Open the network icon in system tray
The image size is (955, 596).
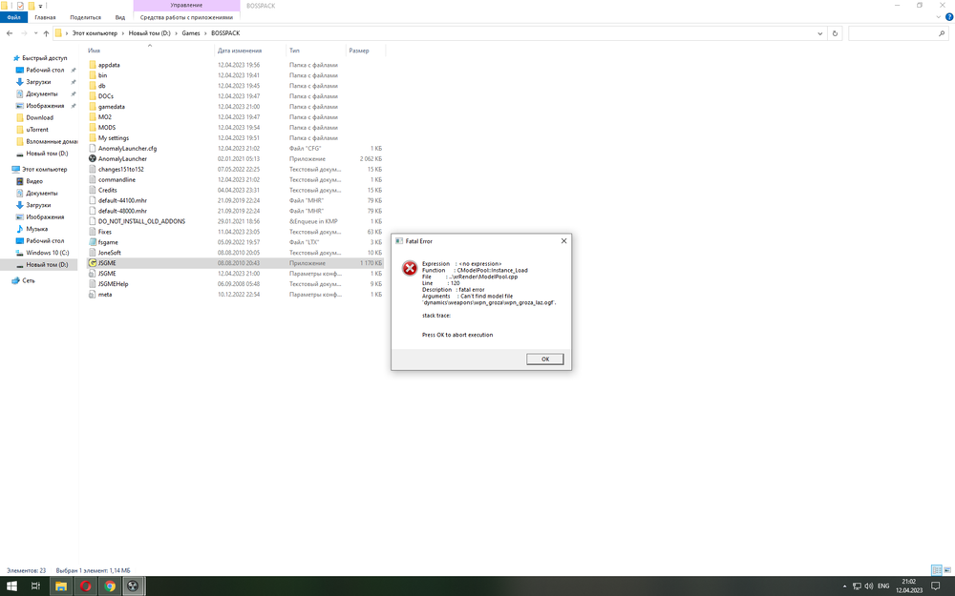[857, 586]
